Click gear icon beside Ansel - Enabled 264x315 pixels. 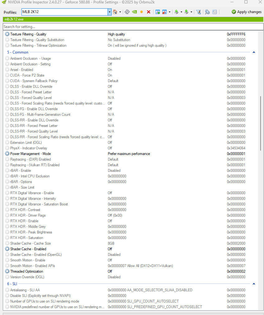click(7, 70)
